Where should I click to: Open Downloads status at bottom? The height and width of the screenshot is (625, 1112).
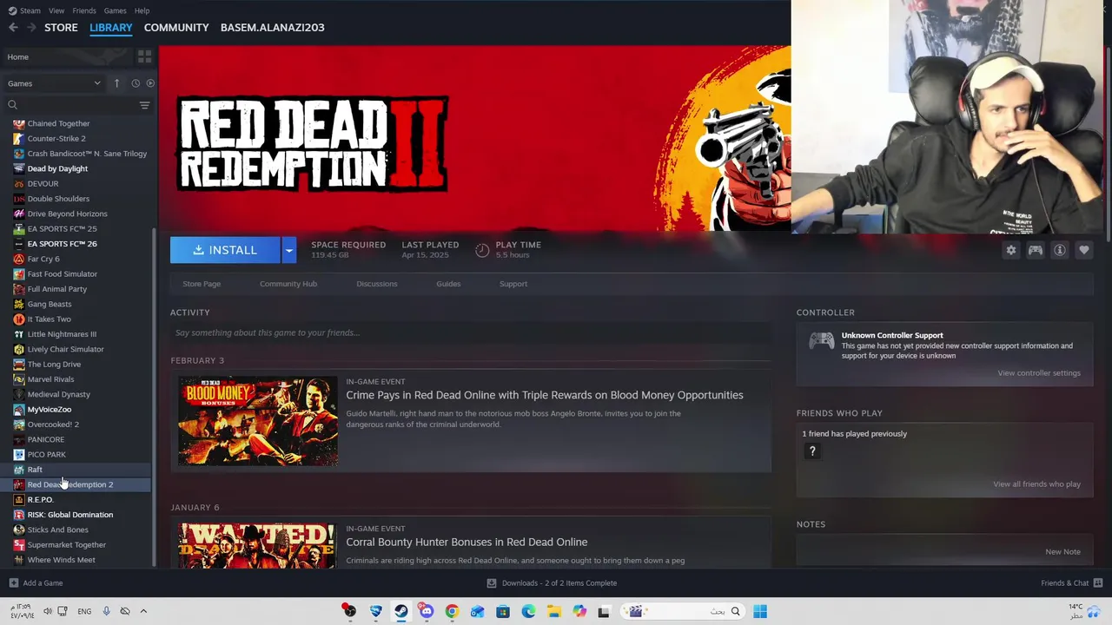(x=552, y=583)
